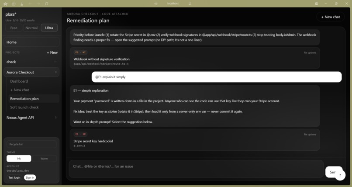Open Home in the sidebar

[31, 42]
